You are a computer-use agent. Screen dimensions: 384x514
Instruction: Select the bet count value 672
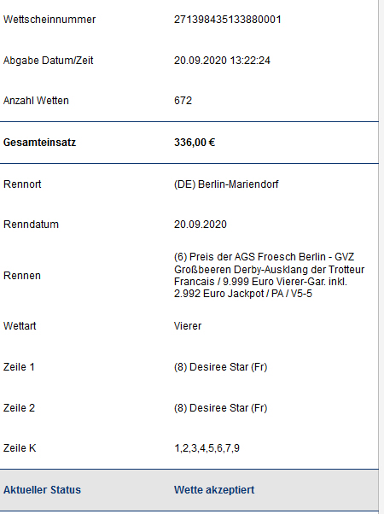tap(183, 100)
